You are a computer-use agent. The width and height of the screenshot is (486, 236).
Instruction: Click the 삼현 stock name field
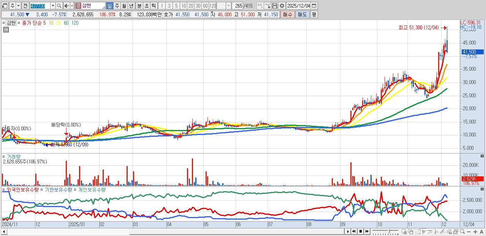93,6
